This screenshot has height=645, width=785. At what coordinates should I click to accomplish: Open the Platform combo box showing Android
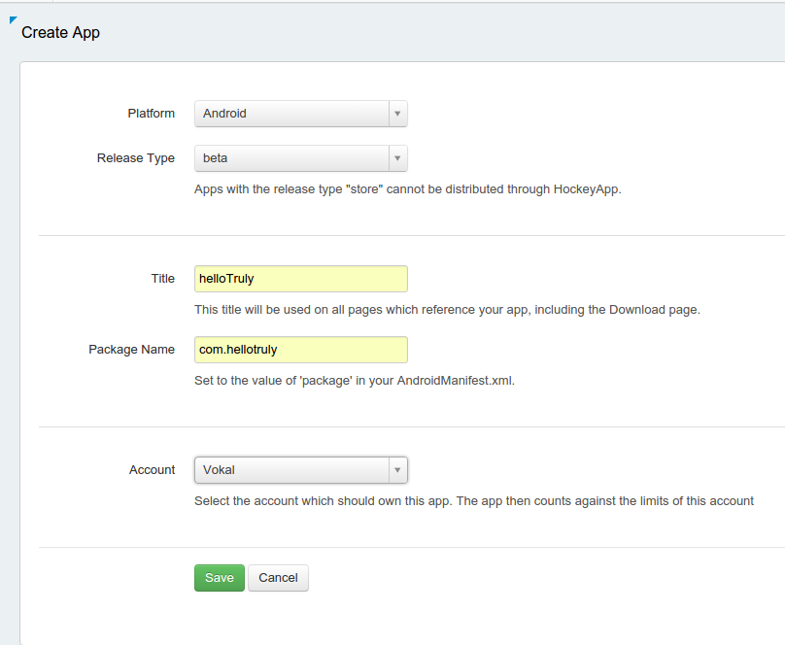[301, 114]
